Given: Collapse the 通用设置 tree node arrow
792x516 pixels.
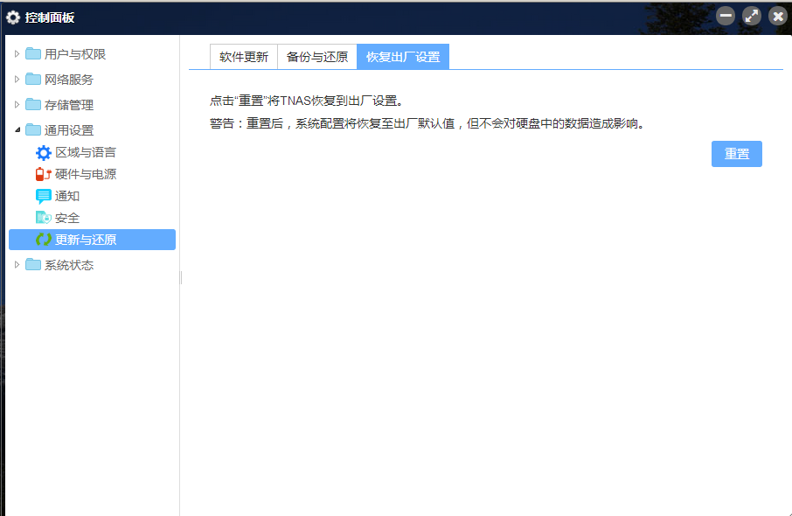Looking at the screenshot, I should [17, 130].
